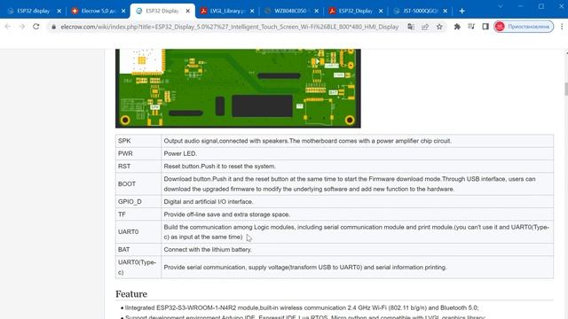The width and height of the screenshot is (568, 319).
Task: Click the PCB board image
Action: [238, 89]
